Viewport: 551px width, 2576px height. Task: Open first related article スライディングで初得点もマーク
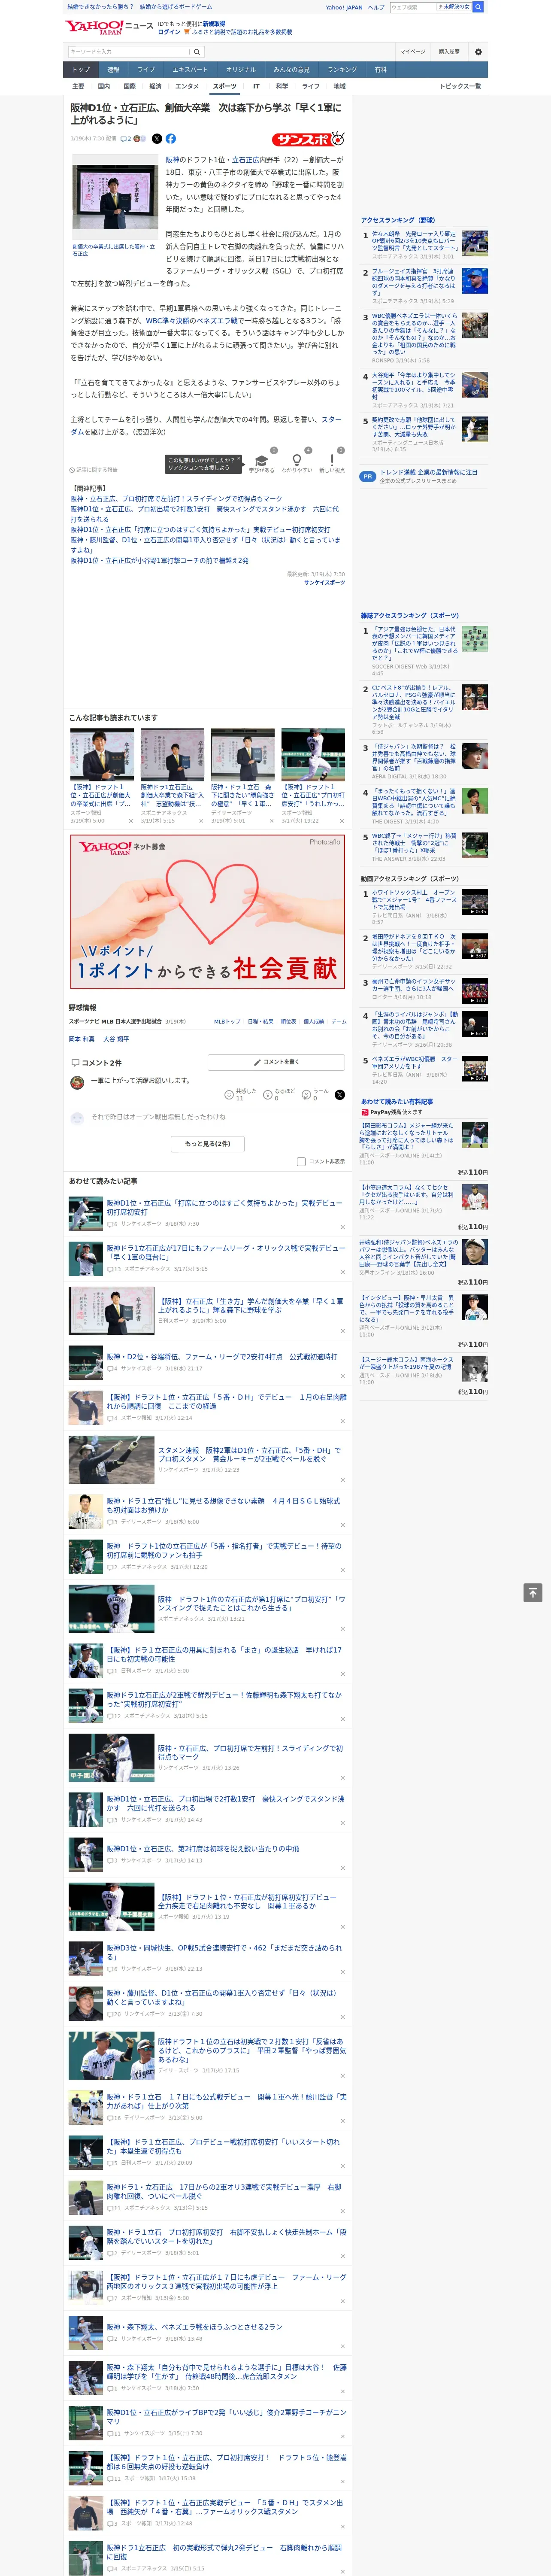tap(176, 498)
